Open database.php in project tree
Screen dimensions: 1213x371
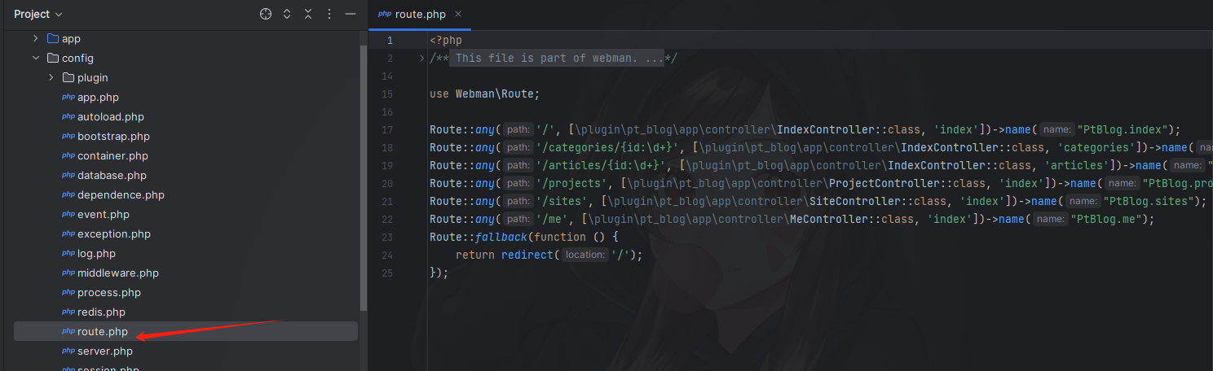[x=112, y=175]
